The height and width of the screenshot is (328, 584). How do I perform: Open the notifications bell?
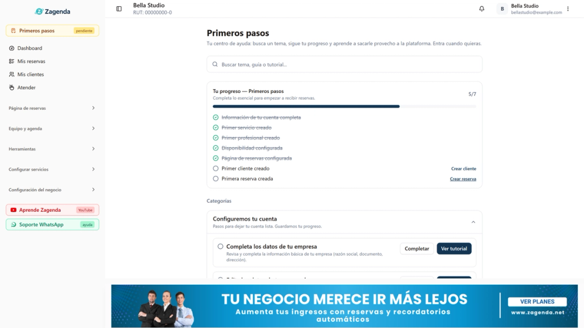point(481,9)
